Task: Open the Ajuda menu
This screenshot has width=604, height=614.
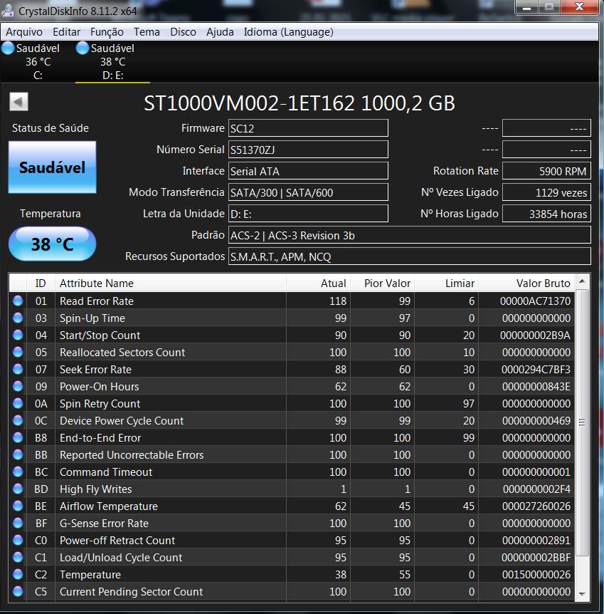Action: [220, 32]
